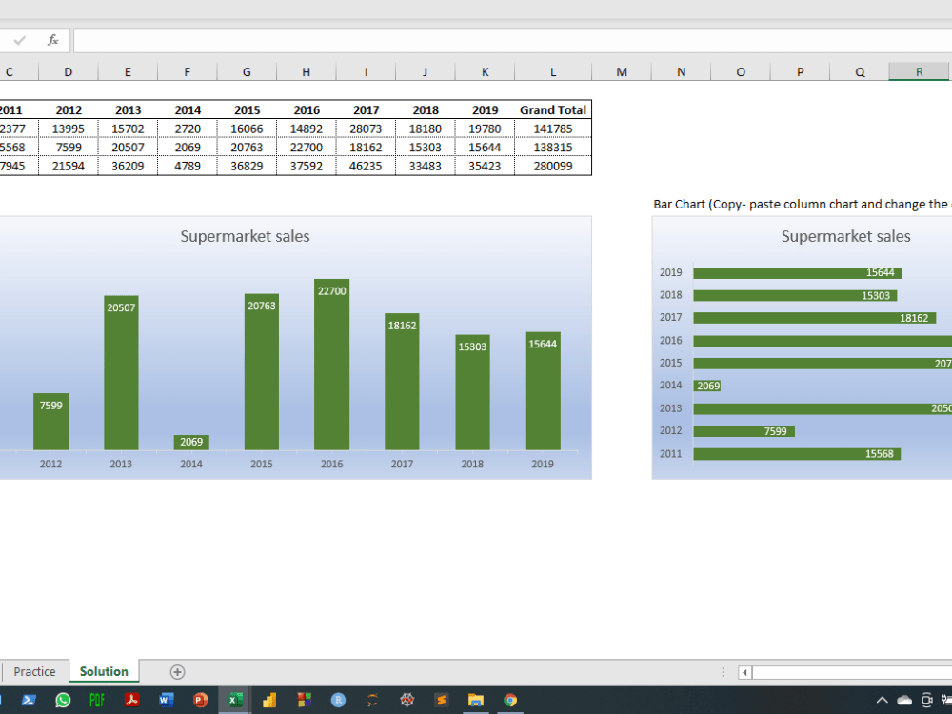Select the Excel icon on the taskbar
Screen dimensions: 952x714
click(234, 700)
